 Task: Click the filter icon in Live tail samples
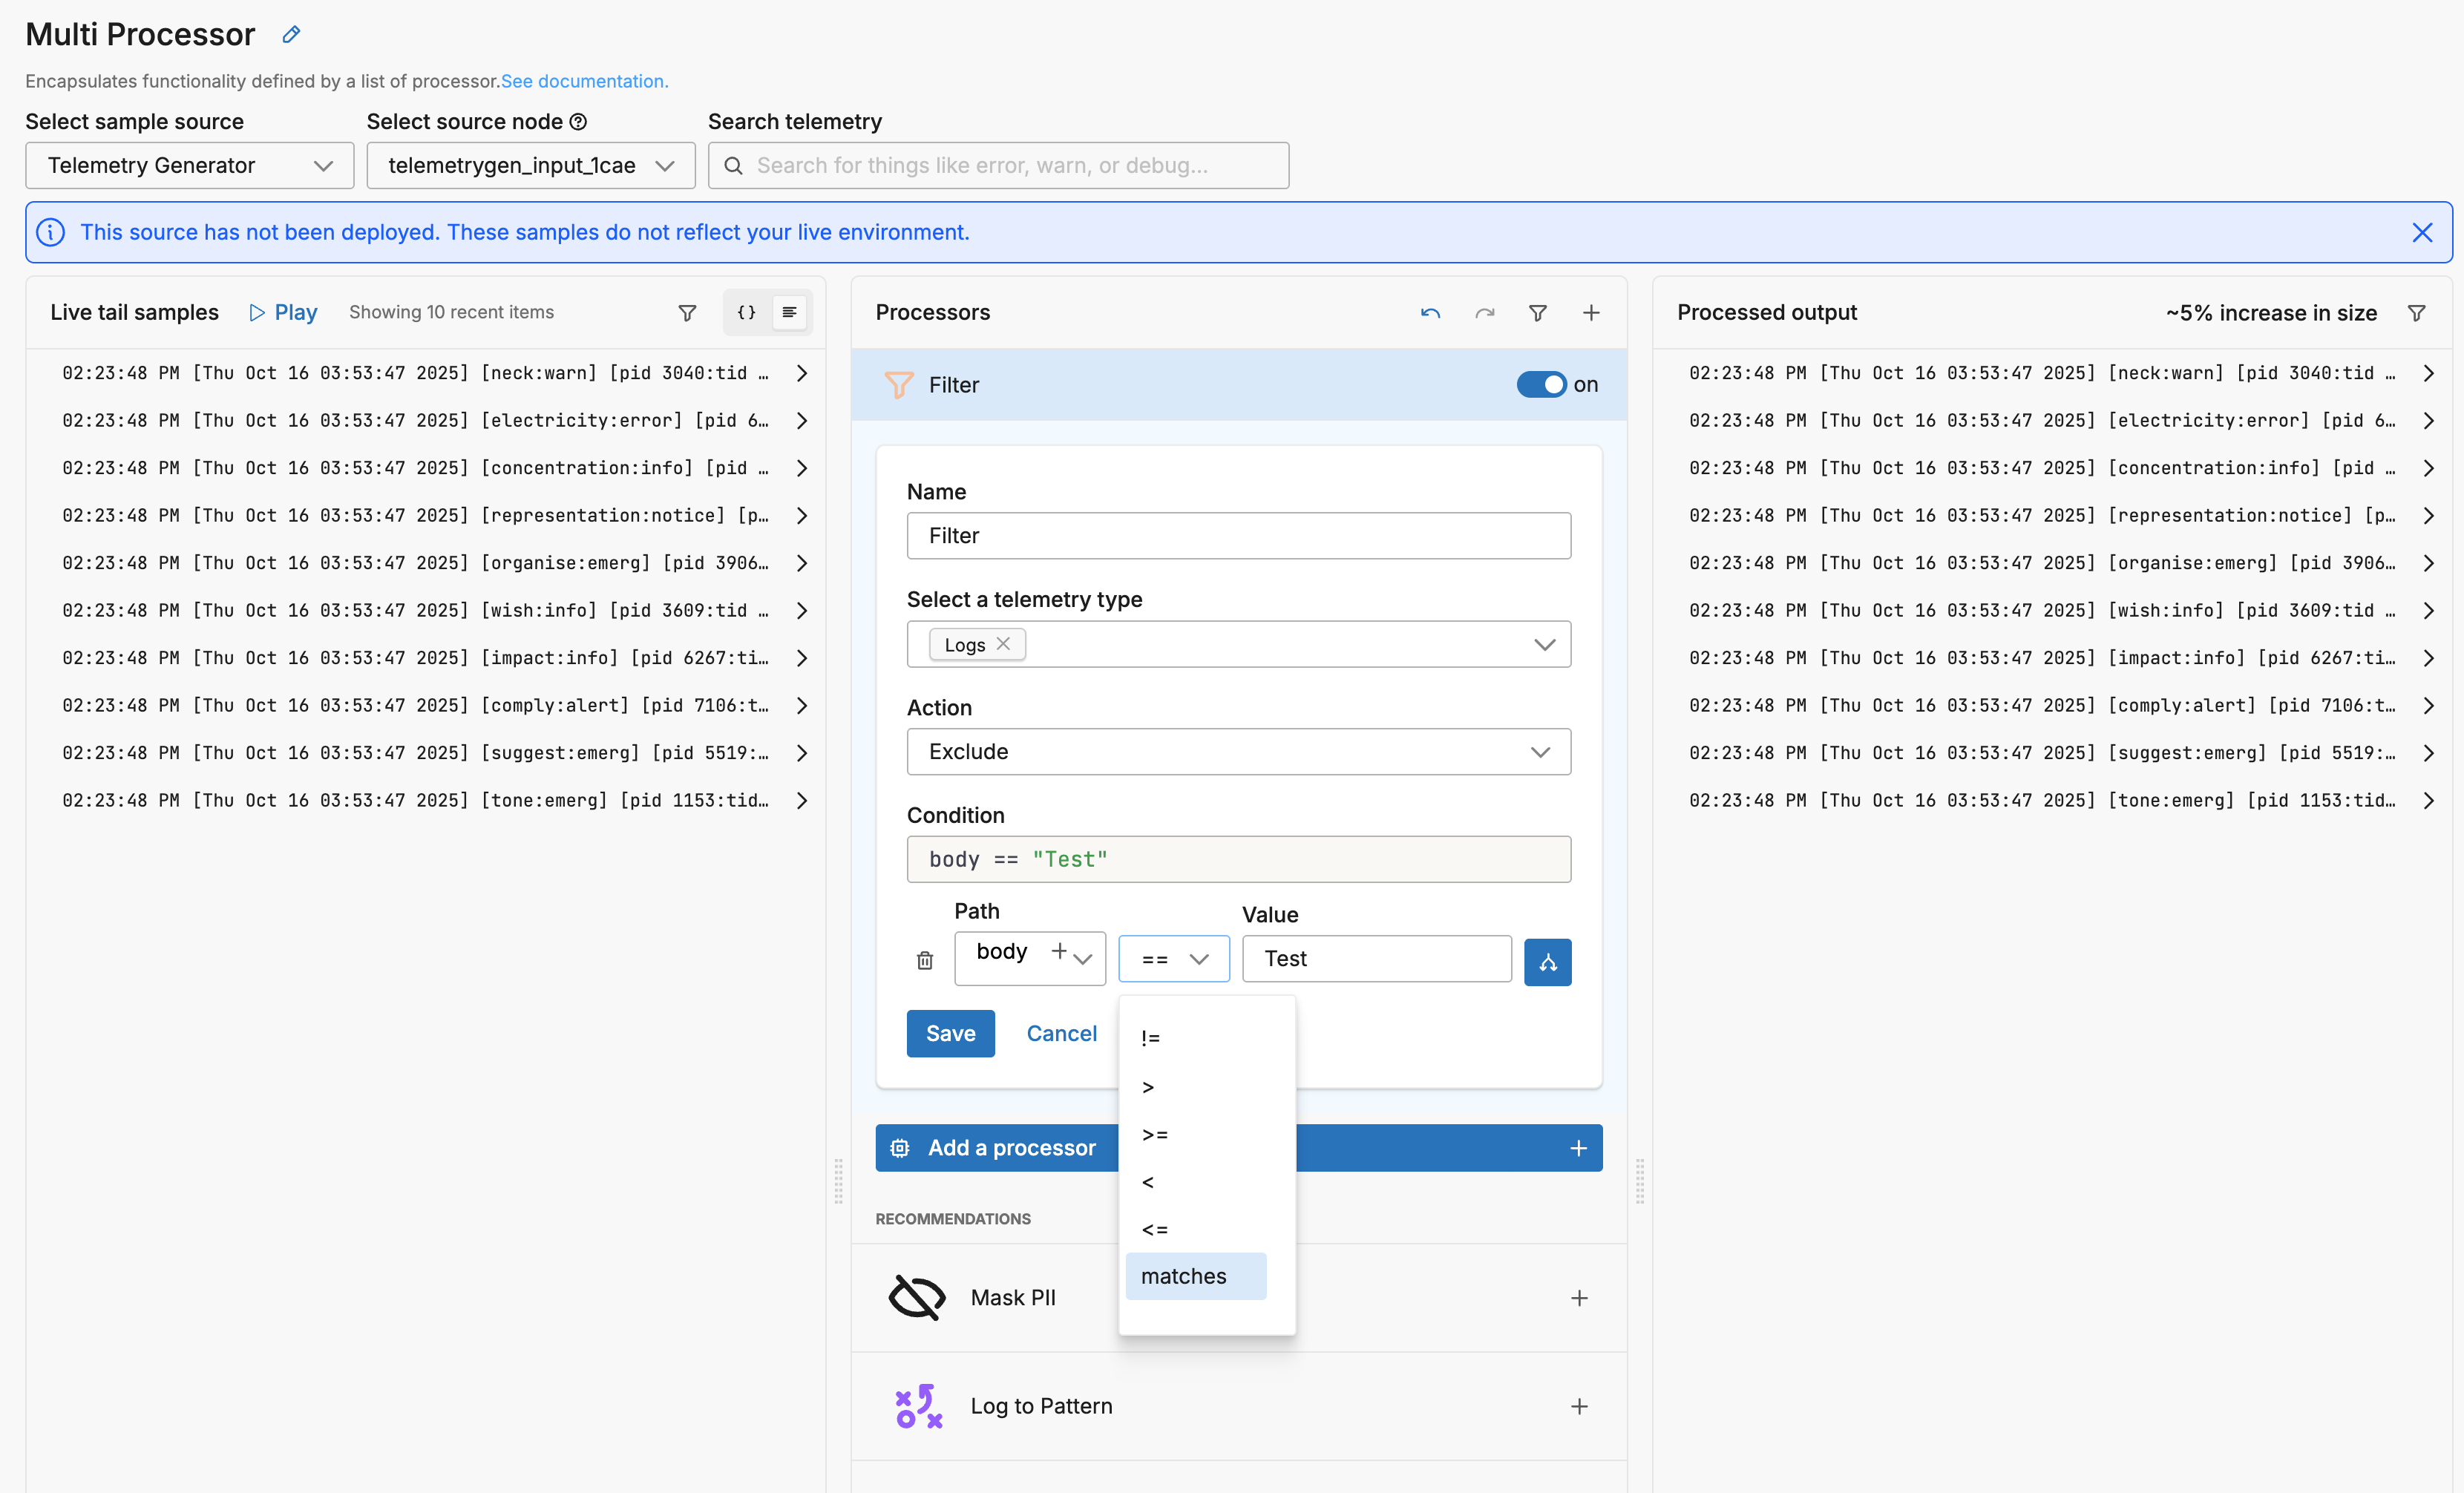click(687, 313)
